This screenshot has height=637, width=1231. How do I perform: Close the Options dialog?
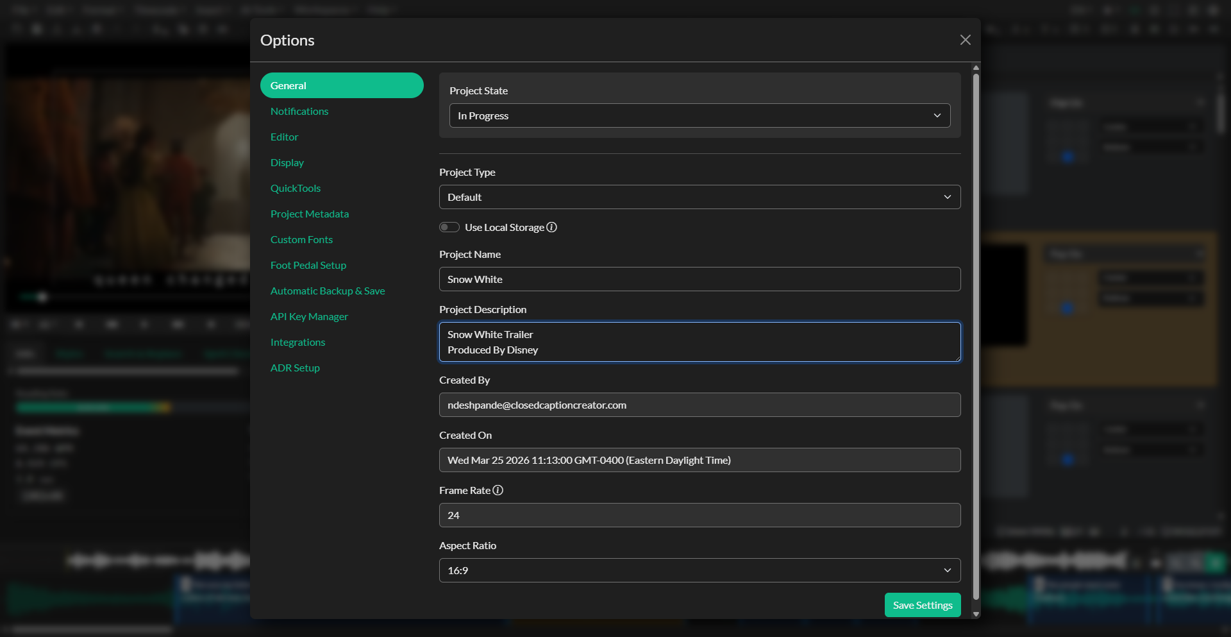[x=965, y=40]
